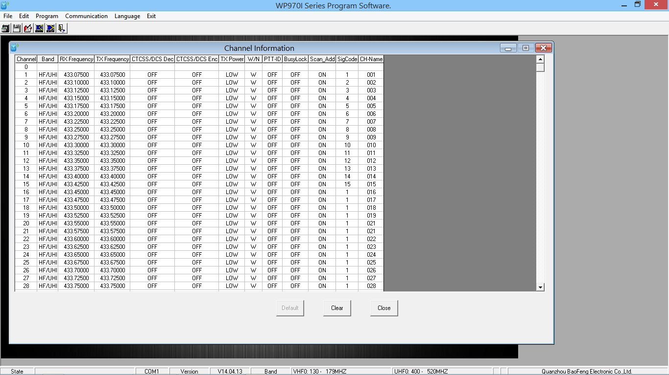This screenshot has height=375, width=669.
Task: Select SigCode 15 in channel 15
Action: coord(347,184)
